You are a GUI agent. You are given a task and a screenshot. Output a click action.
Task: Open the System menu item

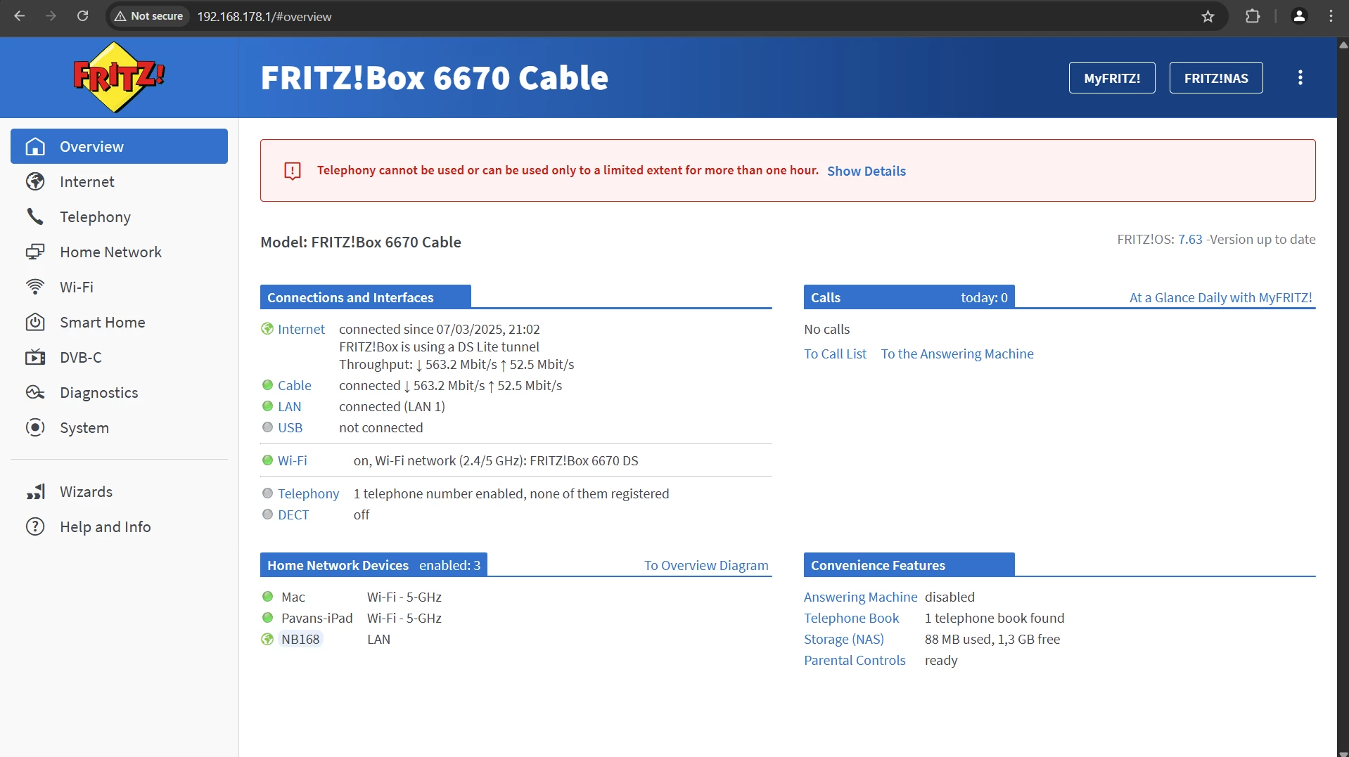(x=119, y=427)
